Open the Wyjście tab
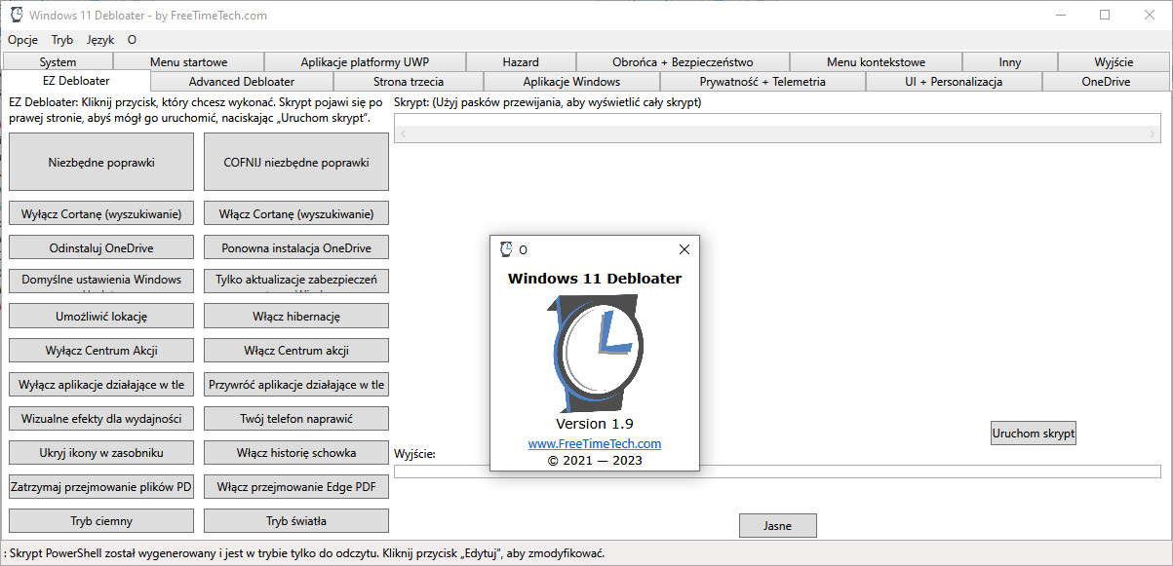Viewport: 1173px width, 566px height. (1114, 62)
